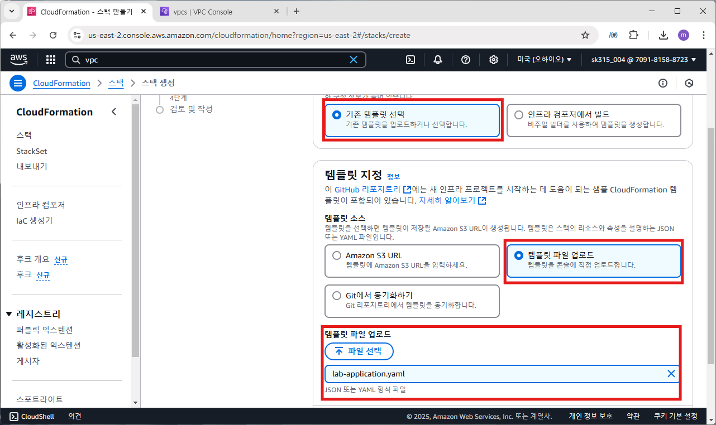
Task: Open the help question mark menu
Action: pyautogui.click(x=466, y=60)
